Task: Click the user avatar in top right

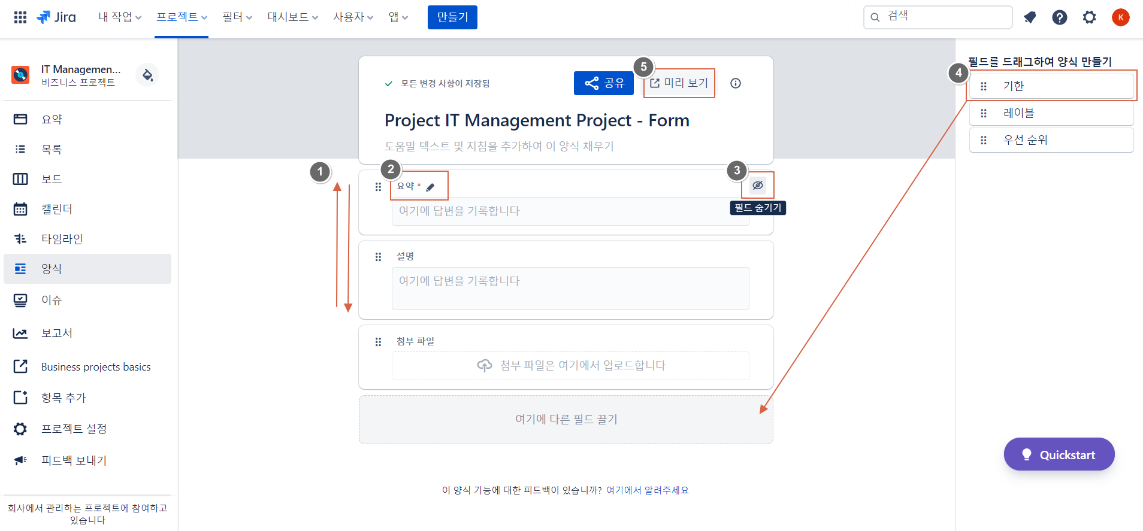Action: 1120,17
